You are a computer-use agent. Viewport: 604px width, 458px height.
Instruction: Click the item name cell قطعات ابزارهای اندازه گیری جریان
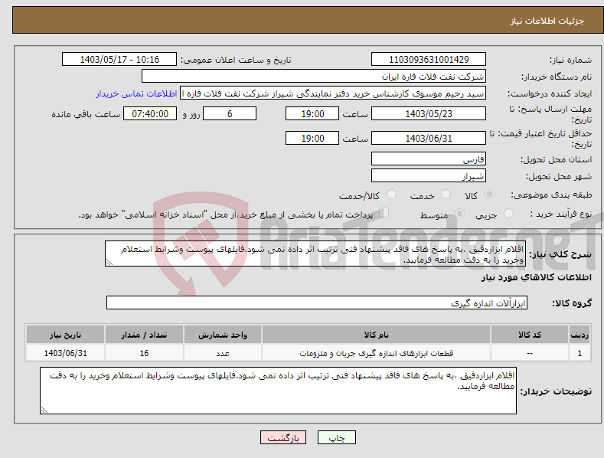point(376,353)
